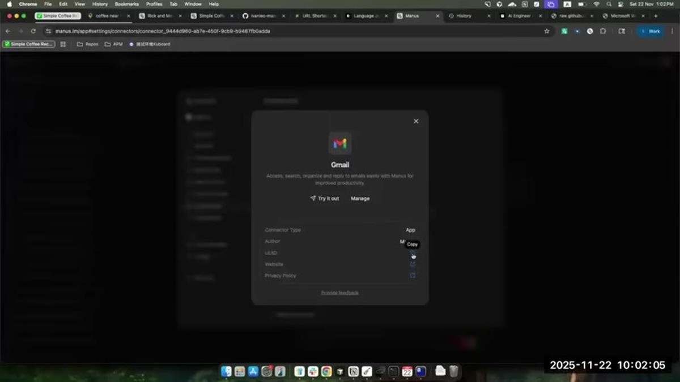Open the Simple Coffee Rec bookmark
This screenshot has height=382, width=680.
pos(29,44)
